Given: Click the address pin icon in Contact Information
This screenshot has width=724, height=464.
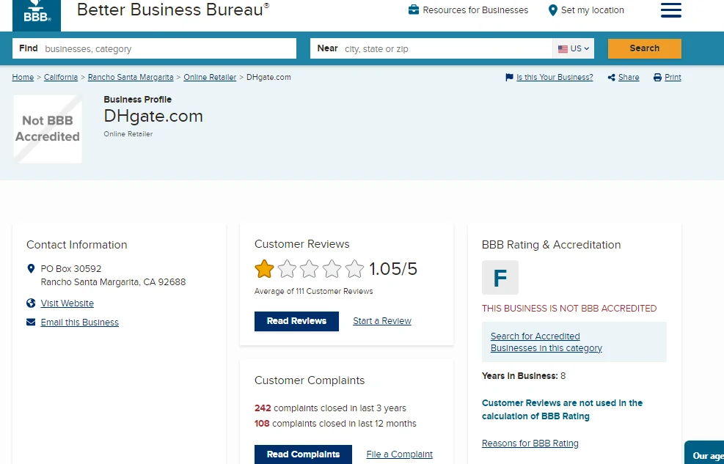Looking at the screenshot, I should pos(31,269).
